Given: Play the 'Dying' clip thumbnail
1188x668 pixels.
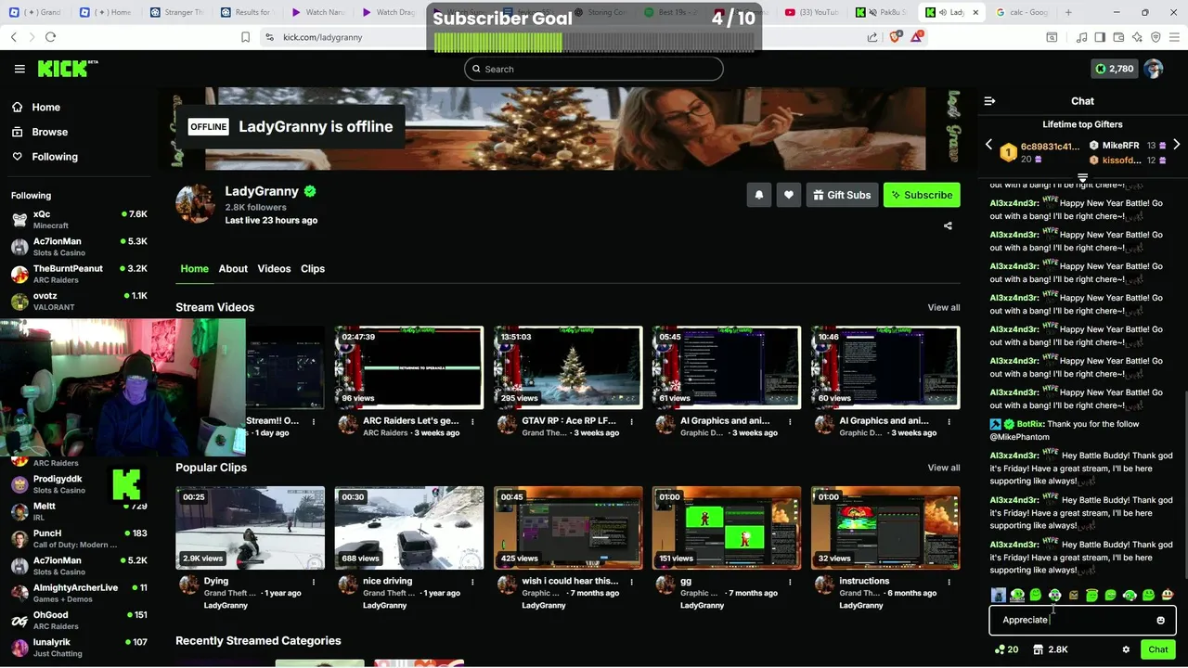Looking at the screenshot, I should 251,528.
